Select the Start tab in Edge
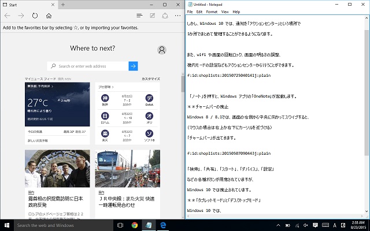This screenshot has height=231, width=370. pyautogui.click(x=28, y=5)
